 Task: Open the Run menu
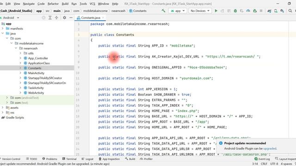[74, 4]
